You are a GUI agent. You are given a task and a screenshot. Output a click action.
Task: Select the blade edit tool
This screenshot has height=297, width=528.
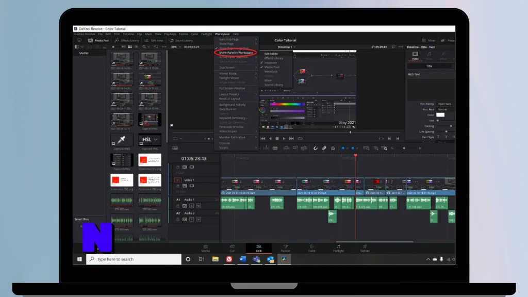coord(275,148)
